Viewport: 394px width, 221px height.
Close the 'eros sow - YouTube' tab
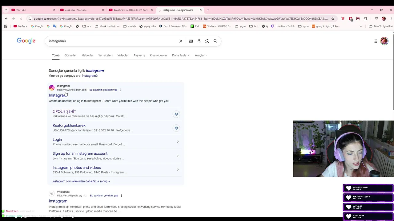(103, 10)
